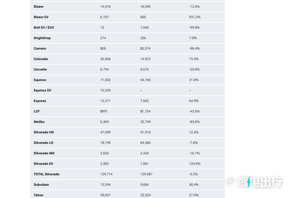Click the Colorado value 25,856
The image size is (297, 198).
coord(105,59)
